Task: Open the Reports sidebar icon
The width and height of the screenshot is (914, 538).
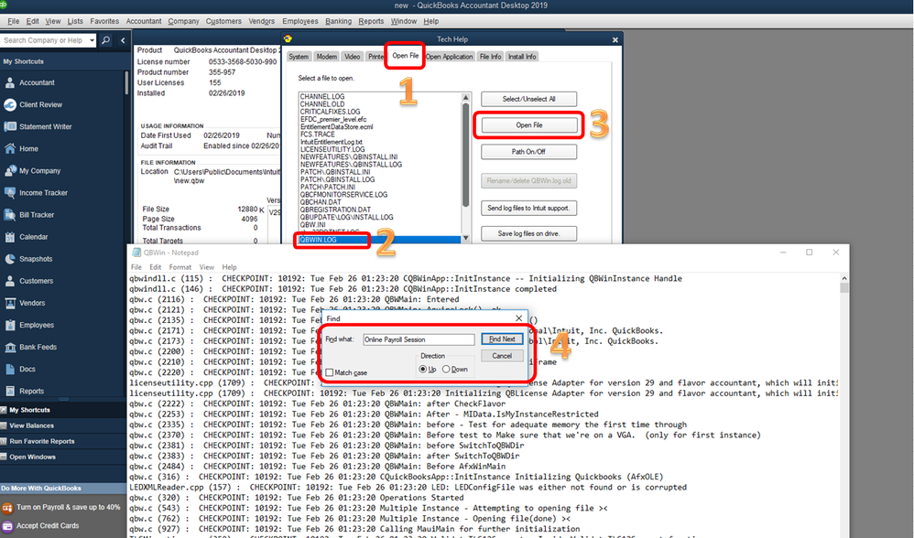Action: pos(10,392)
